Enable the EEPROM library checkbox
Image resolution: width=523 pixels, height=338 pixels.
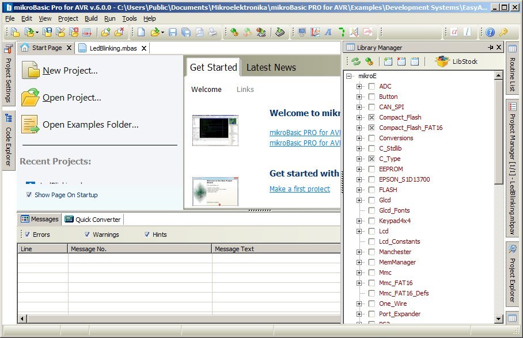[x=372, y=169]
